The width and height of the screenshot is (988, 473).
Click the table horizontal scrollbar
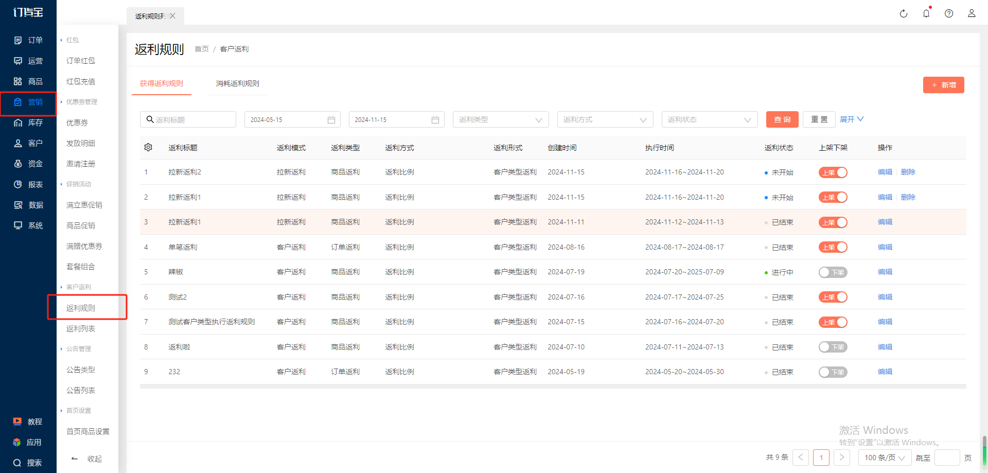[553, 386]
